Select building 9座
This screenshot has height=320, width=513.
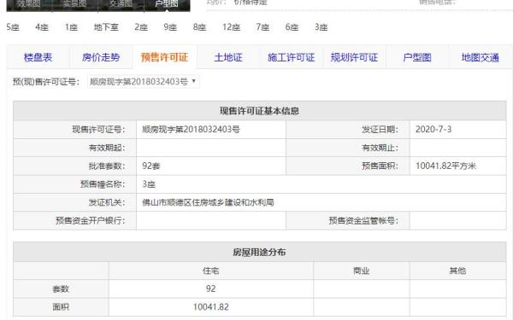point(170,27)
